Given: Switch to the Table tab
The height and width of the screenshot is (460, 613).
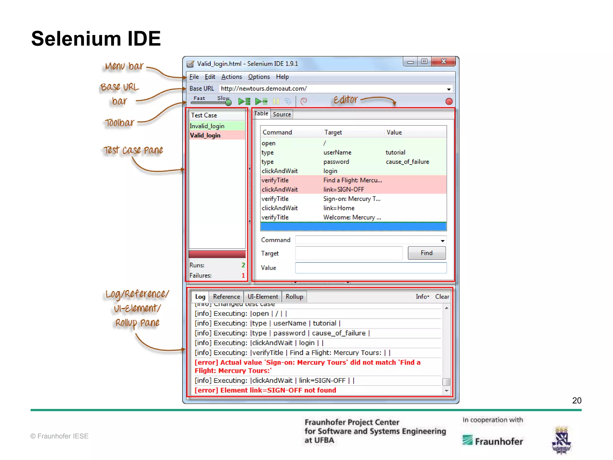Looking at the screenshot, I should pos(261,114).
